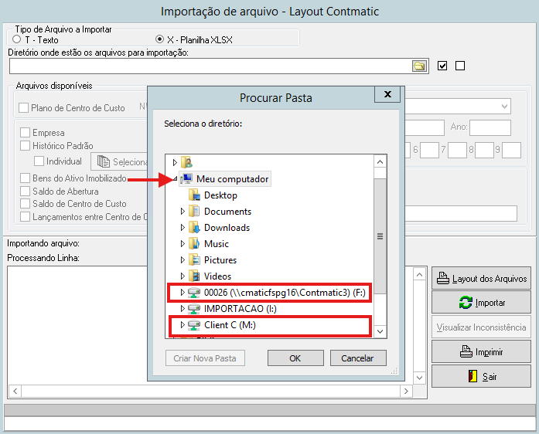Click the user folder icon at tree top
This screenshot has height=434, width=539.
186,162
